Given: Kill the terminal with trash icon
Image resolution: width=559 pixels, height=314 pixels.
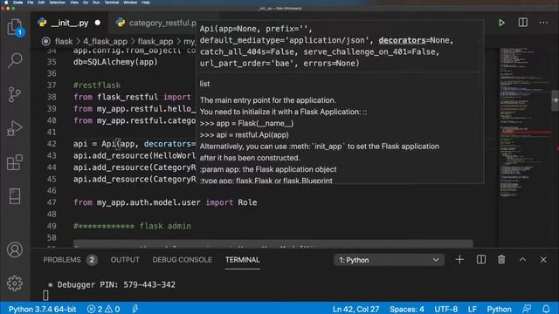Looking at the screenshot, I should point(501,260).
